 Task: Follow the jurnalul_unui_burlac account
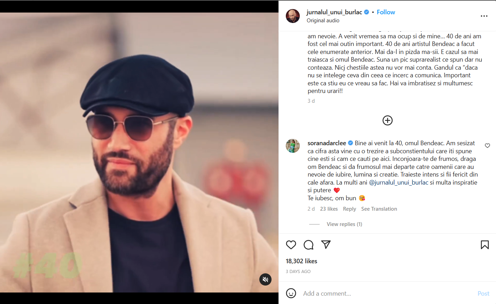pos(386,12)
